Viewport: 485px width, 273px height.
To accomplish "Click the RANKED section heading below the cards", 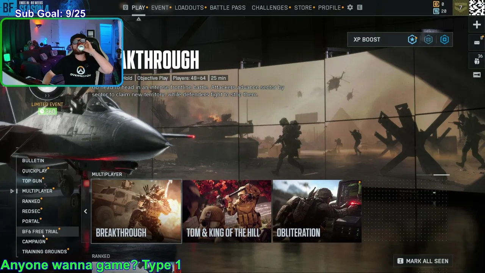I will coord(101,256).
